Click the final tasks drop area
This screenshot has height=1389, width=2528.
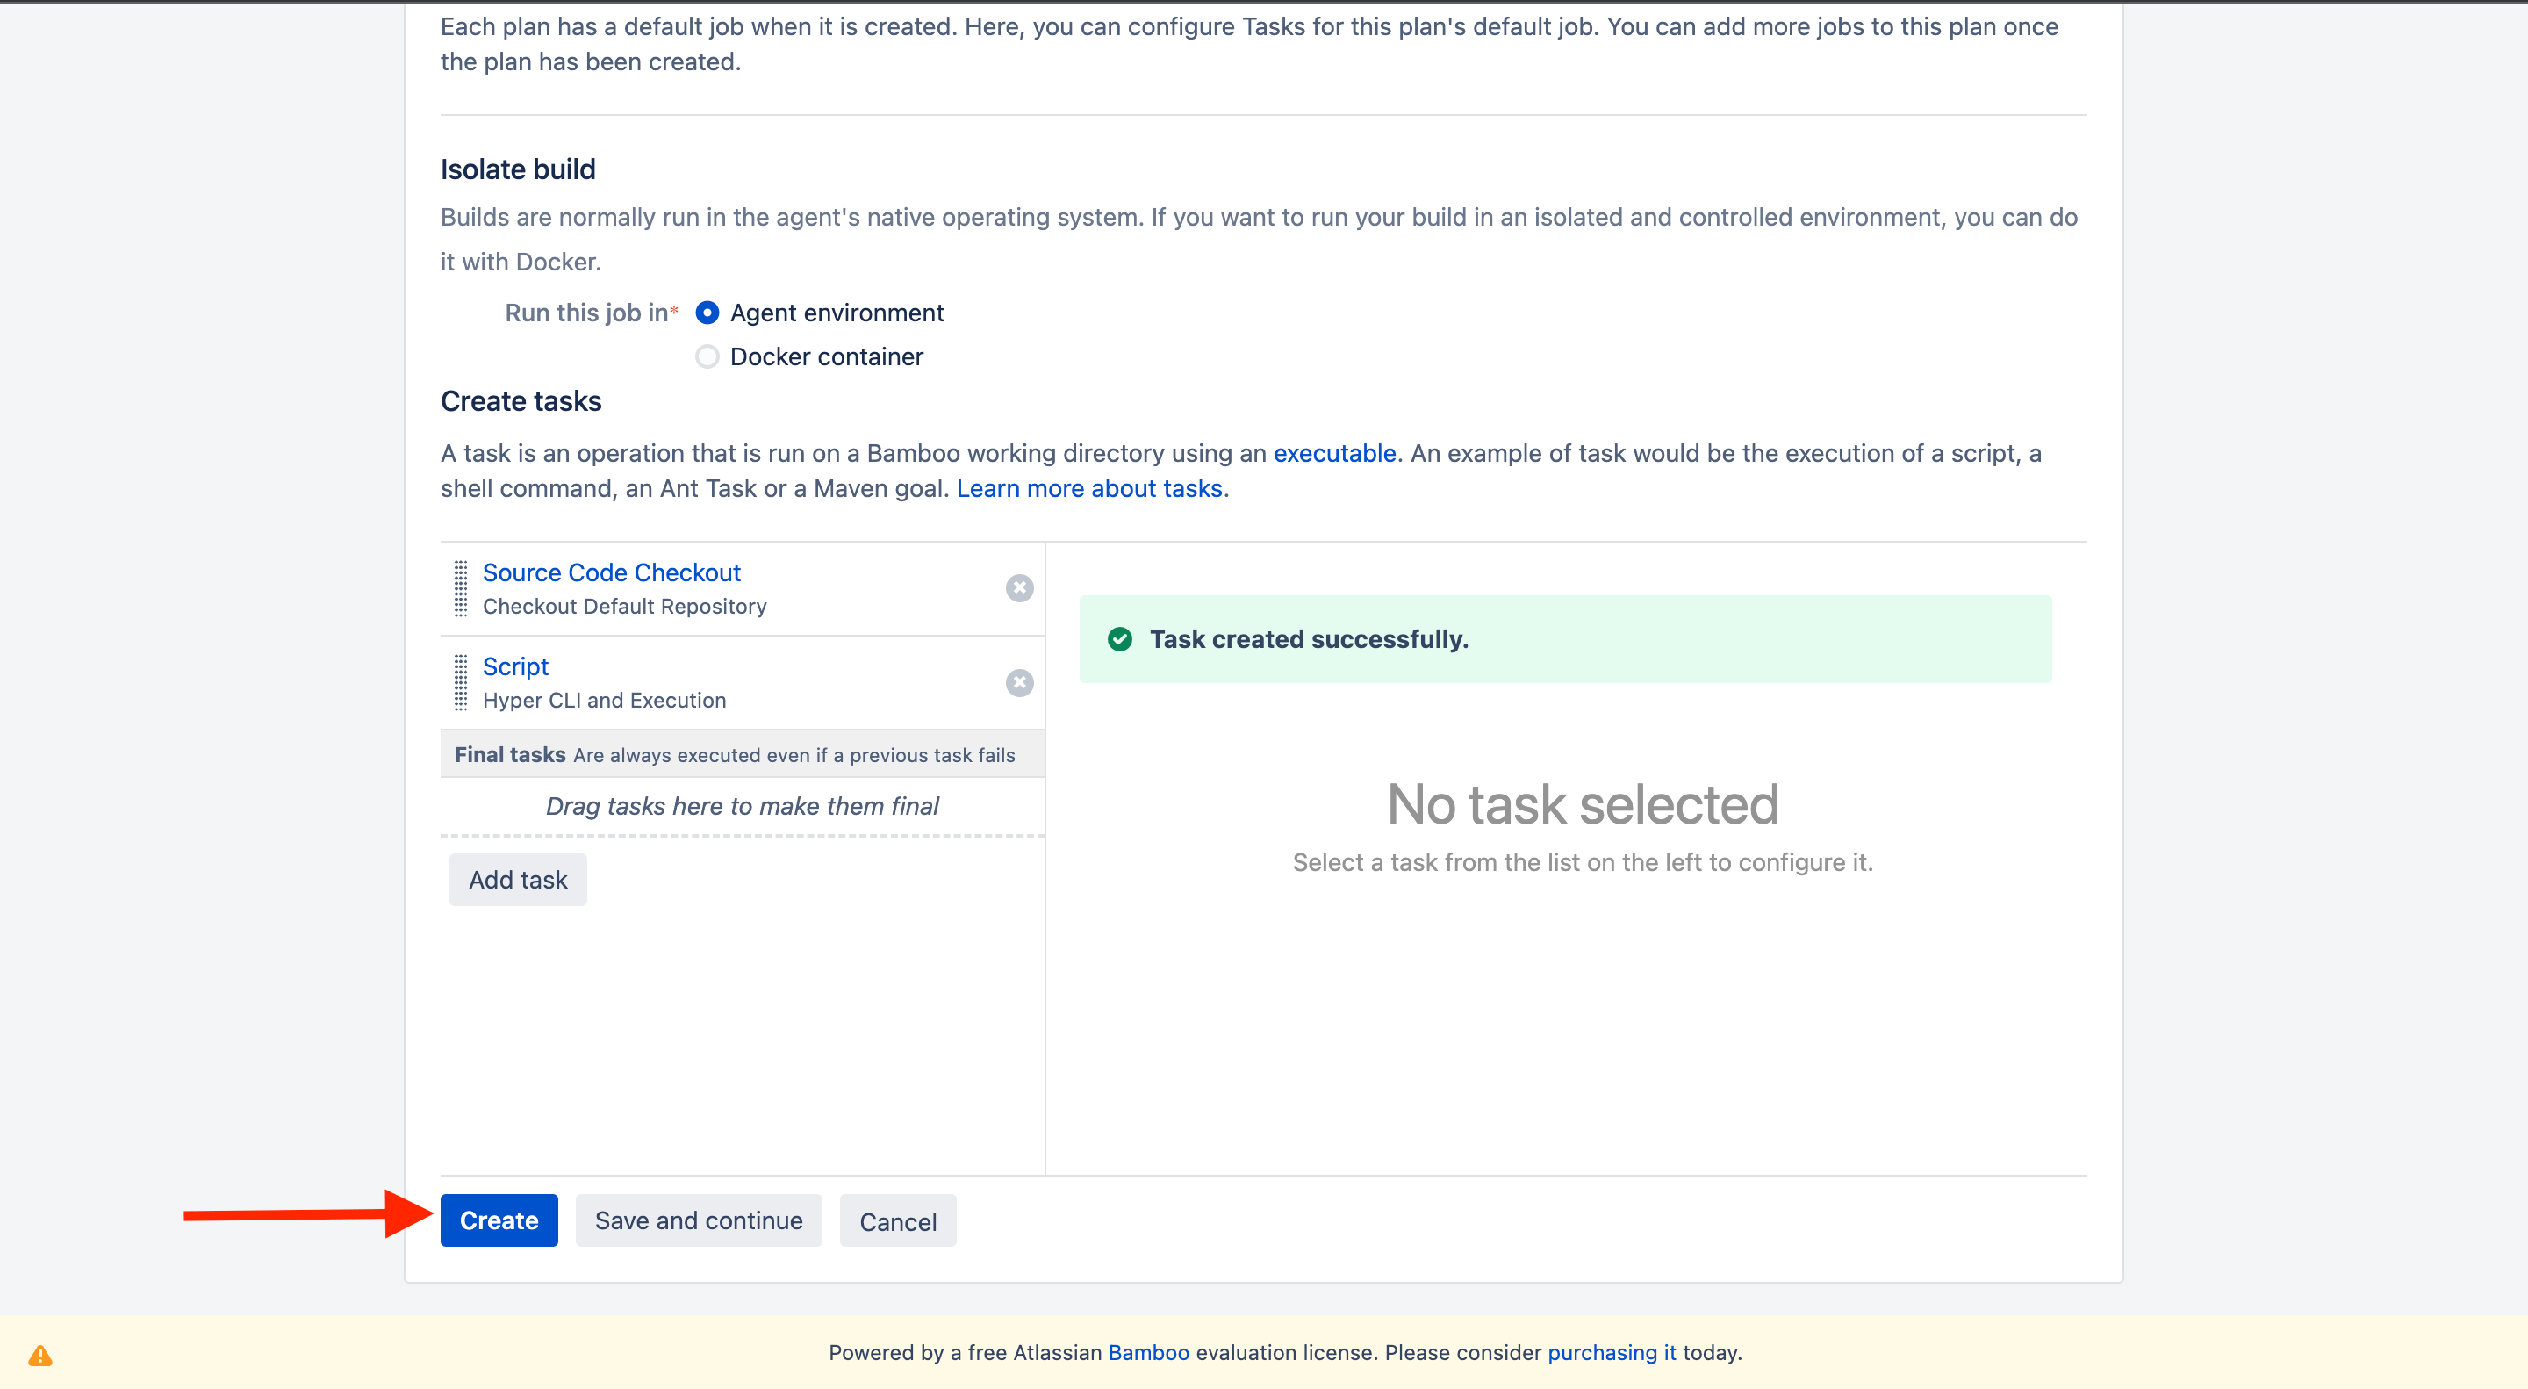click(x=742, y=806)
